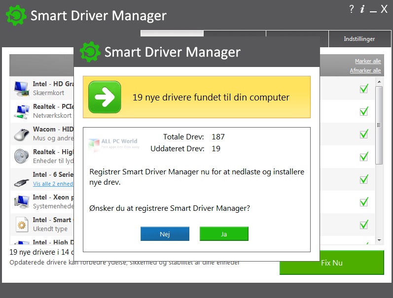Click the green Fix Nu button

coord(331,263)
